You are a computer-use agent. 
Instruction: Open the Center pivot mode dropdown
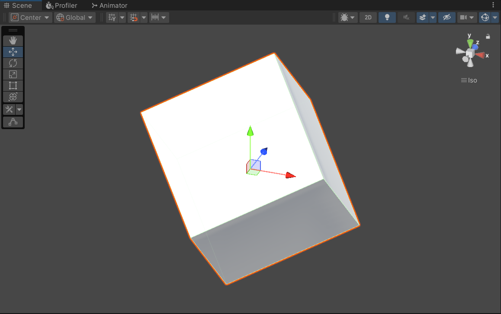(x=30, y=18)
